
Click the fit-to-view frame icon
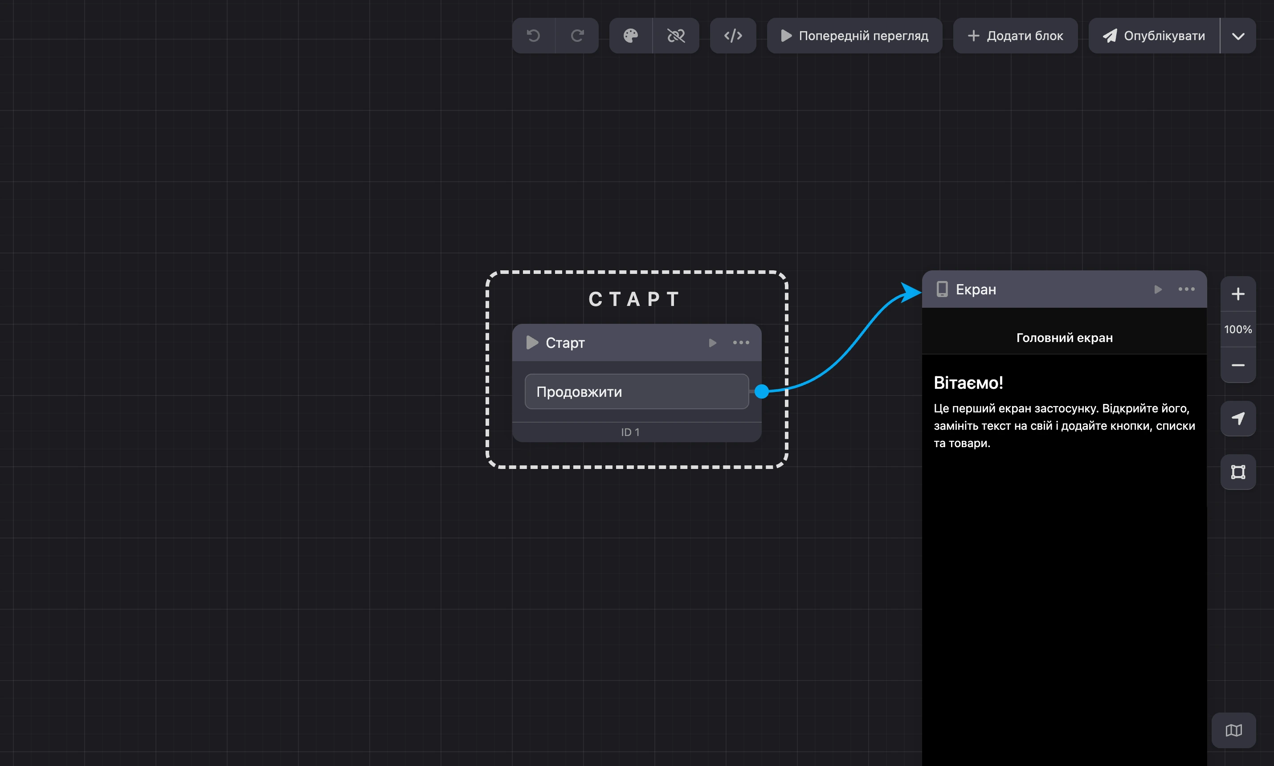[1238, 472]
